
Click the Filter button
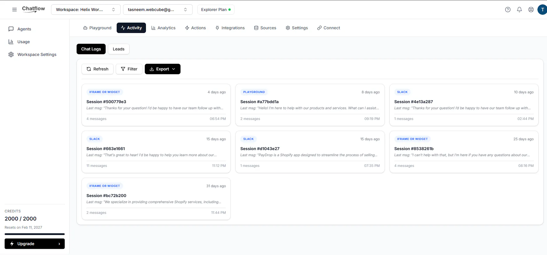(129, 69)
